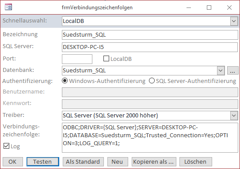Click the Schnellauswahl: label

[25, 20]
